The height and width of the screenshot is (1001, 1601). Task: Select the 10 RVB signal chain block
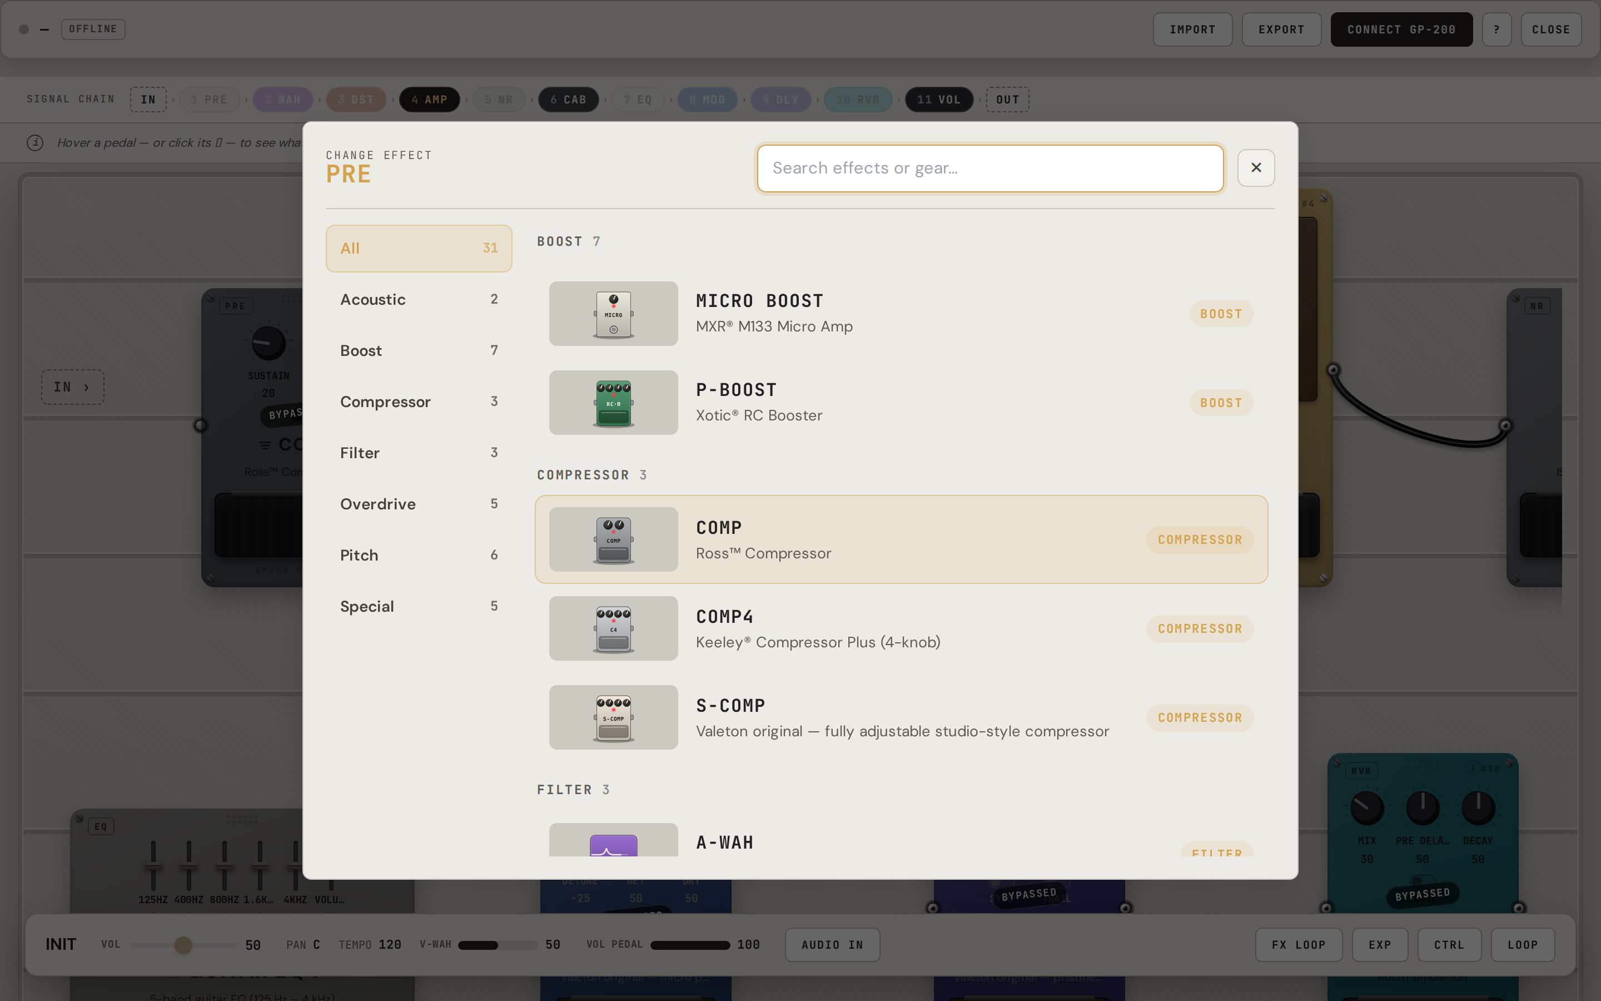pyautogui.click(x=858, y=100)
